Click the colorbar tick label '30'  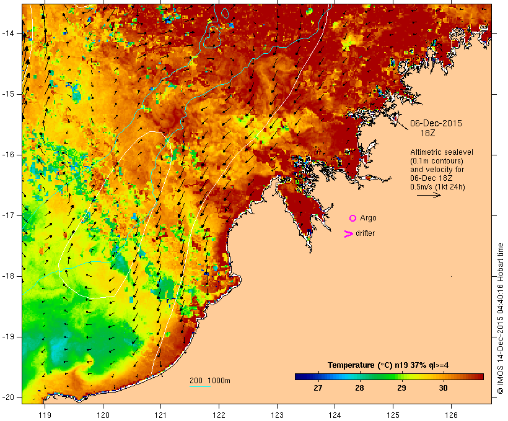tap(443, 388)
